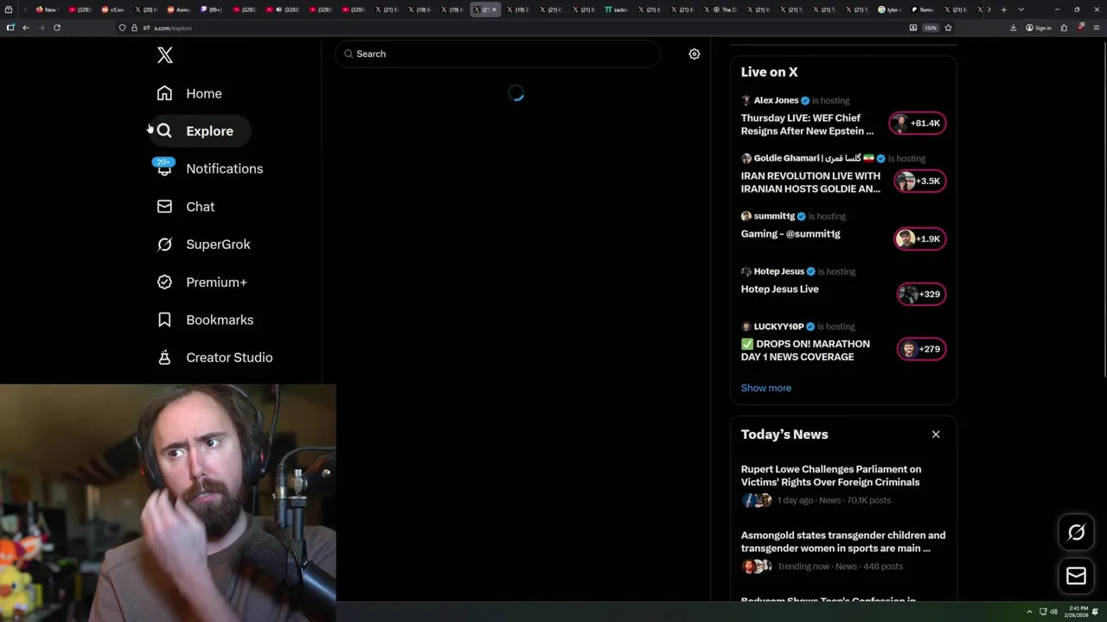Click the +279 listeners pill
Screen dimensions: 1107x622
921,349
